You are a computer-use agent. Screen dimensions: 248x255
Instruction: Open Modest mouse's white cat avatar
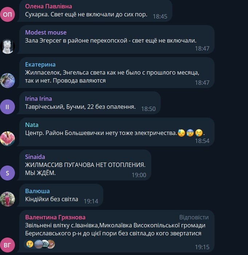pyautogui.click(x=8, y=46)
